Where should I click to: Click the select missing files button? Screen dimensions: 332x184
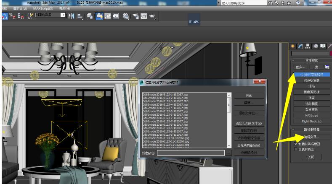pos(249,123)
